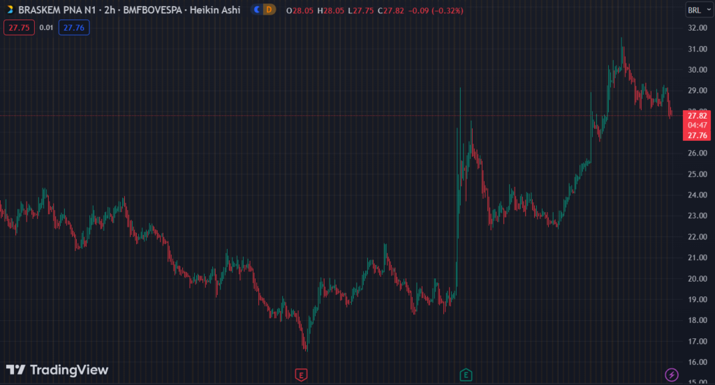Screen dimensions: 715x385
Task: Click the blue buy price 27.76 button
Action: (x=74, y=28)
